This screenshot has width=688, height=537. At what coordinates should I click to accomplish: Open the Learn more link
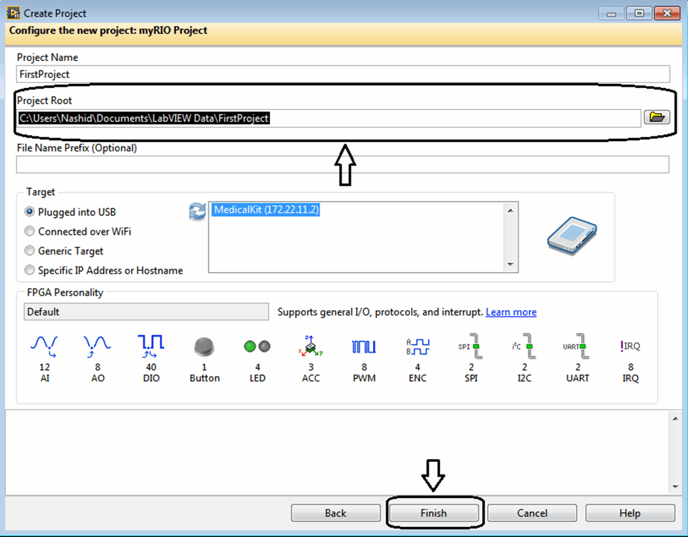[511, 311]
